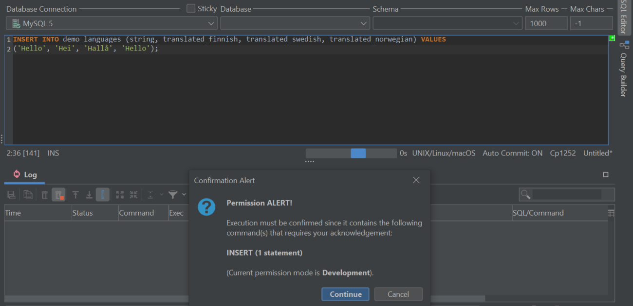Screen dimensions: 633x306
Task: Click the green editor status indicator
Action: click(612, 38)
